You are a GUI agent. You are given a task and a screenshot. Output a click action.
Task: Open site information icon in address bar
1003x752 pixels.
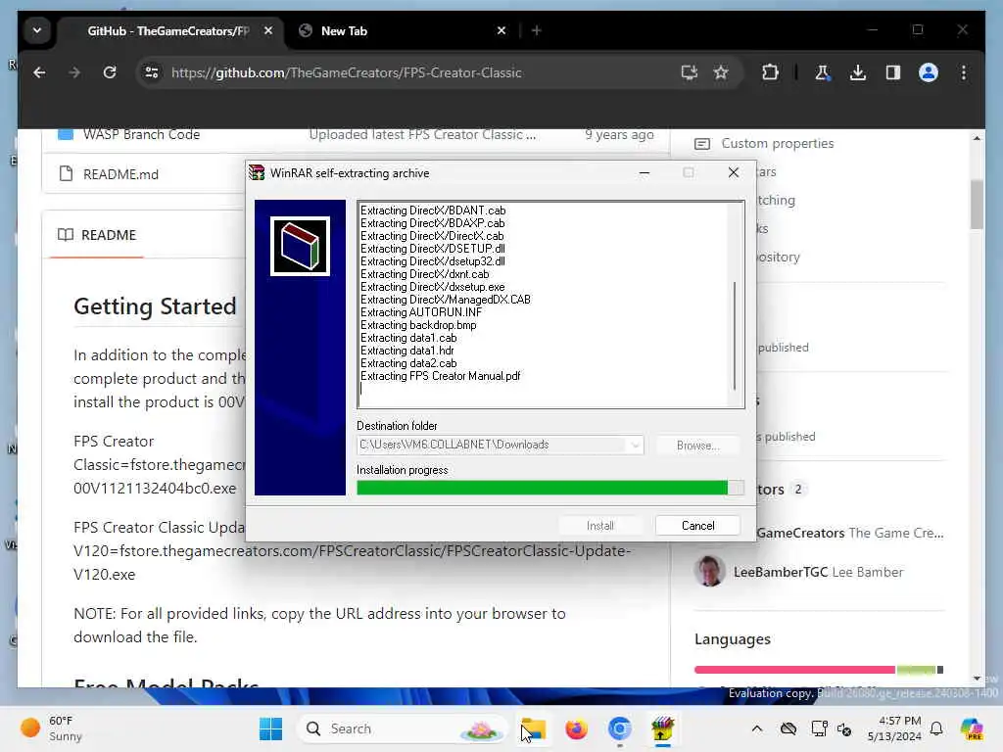click(x=152, y=72)
